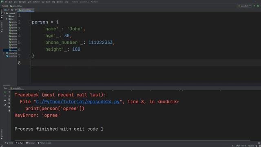The image size is (261, 147).
Task: Click the CRLF line separator in status bar
Action: [238, 146]
